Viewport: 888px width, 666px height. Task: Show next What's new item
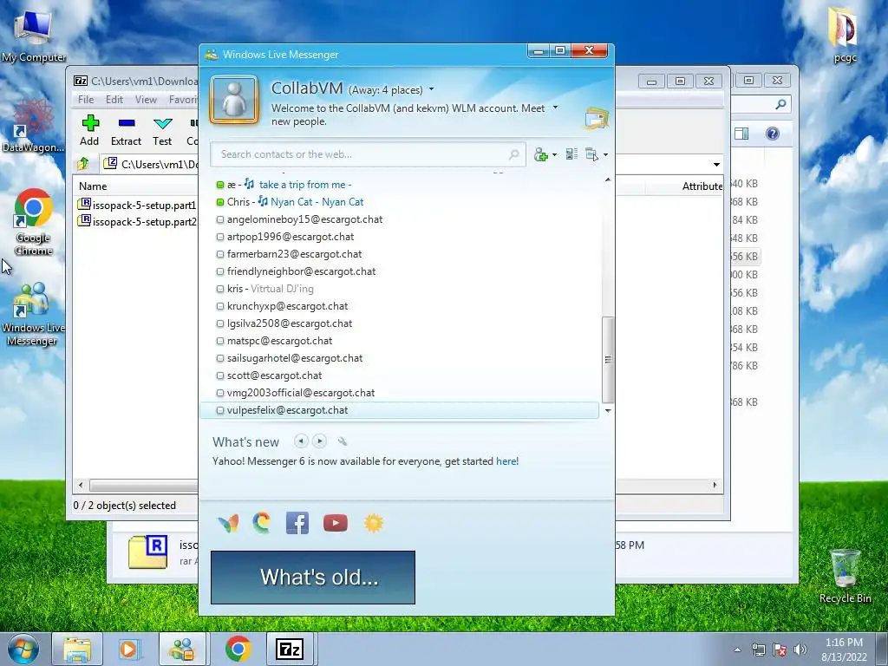[319, 441]
